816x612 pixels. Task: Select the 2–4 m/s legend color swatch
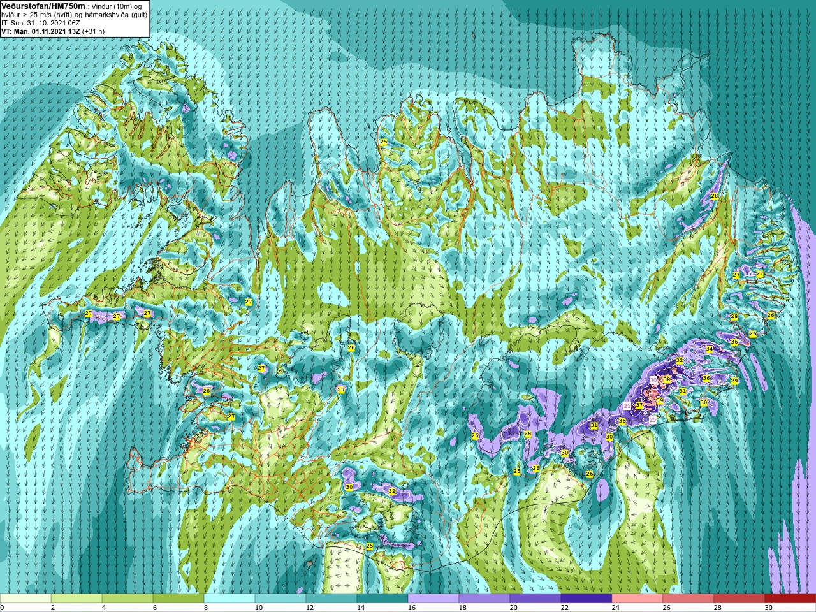pos(76,599)
